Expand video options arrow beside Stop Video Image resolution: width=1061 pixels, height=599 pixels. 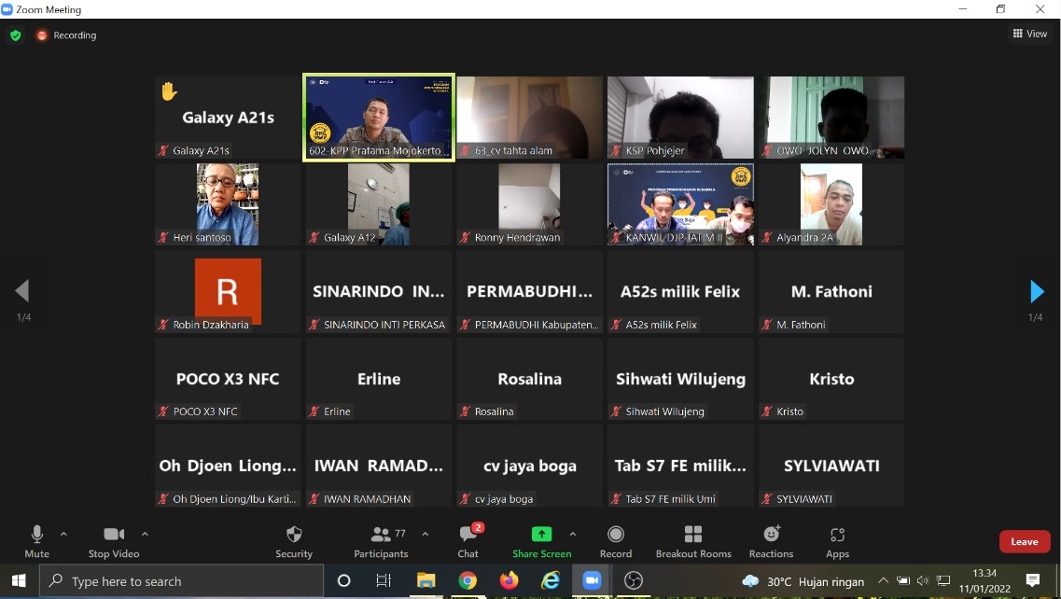145,535
